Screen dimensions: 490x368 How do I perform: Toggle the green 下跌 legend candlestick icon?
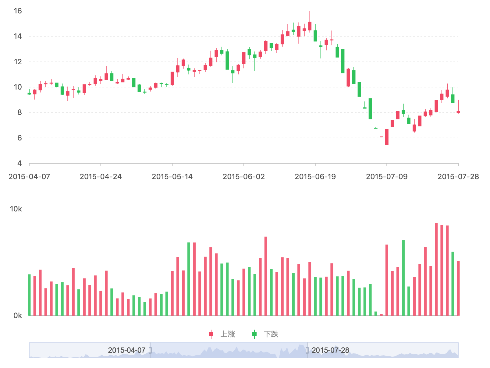point(254,334)
